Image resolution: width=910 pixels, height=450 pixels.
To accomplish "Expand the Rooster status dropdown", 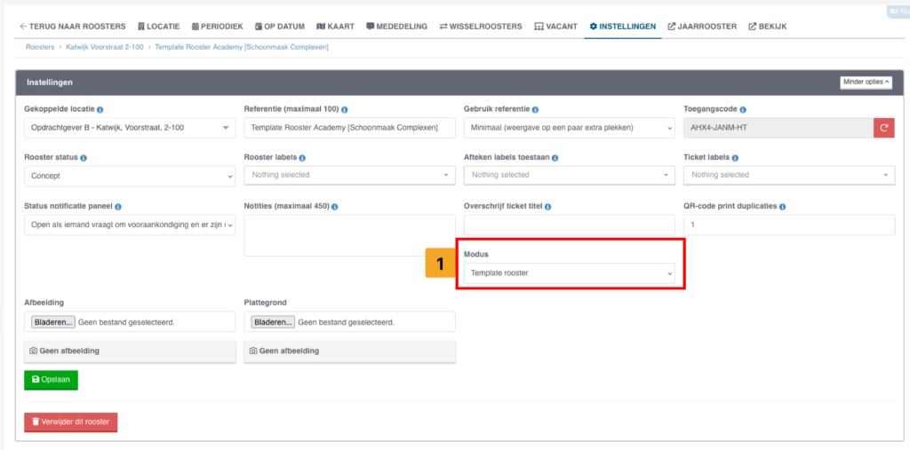I will [x=130, y=176].
